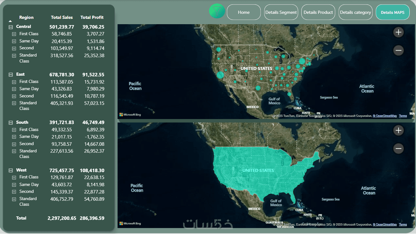The image size is (416, 234).
Task: Click East total profit 91,522.55
Action: coord(93,75)
